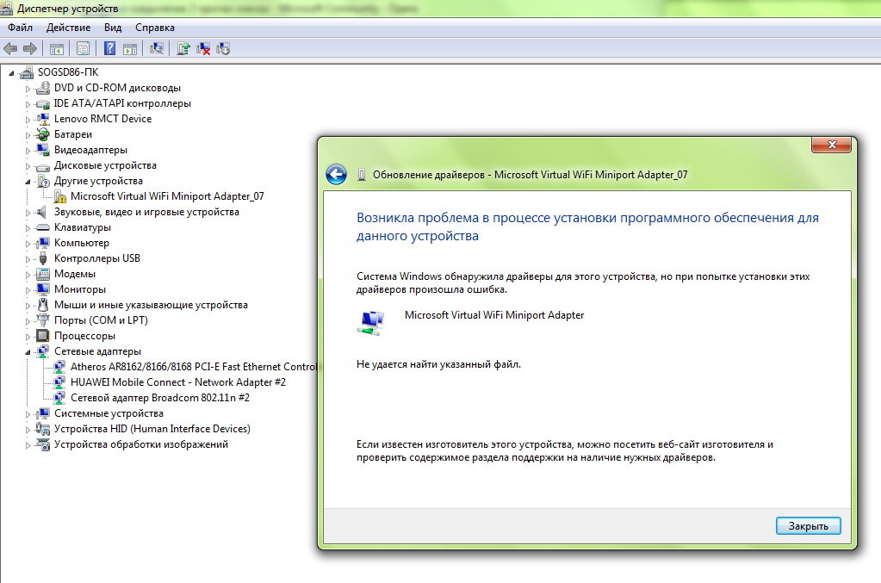Click the Мыши и иные указывающие устройства mouse icon
The width and height of the screenshot is (881, 583).
click(x=43, y=305)
